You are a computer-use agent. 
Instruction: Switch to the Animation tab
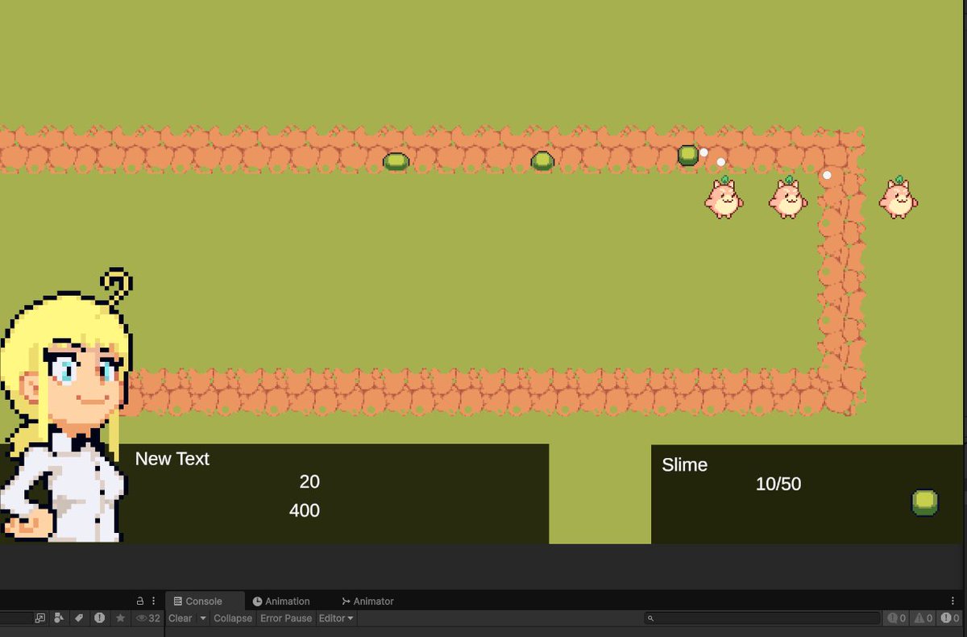(x=280, y=601)
